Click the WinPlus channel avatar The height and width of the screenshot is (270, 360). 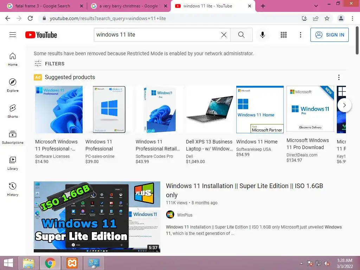click(170, 215)
